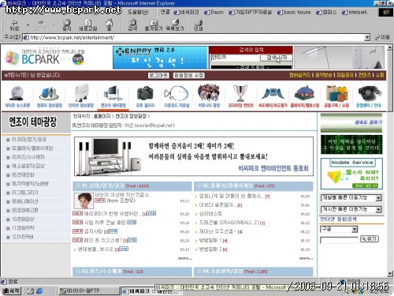Open the 도움말(H) Help menu
Image resolution: width=394 pixels, height=296 pixels.
pos(138,12)
